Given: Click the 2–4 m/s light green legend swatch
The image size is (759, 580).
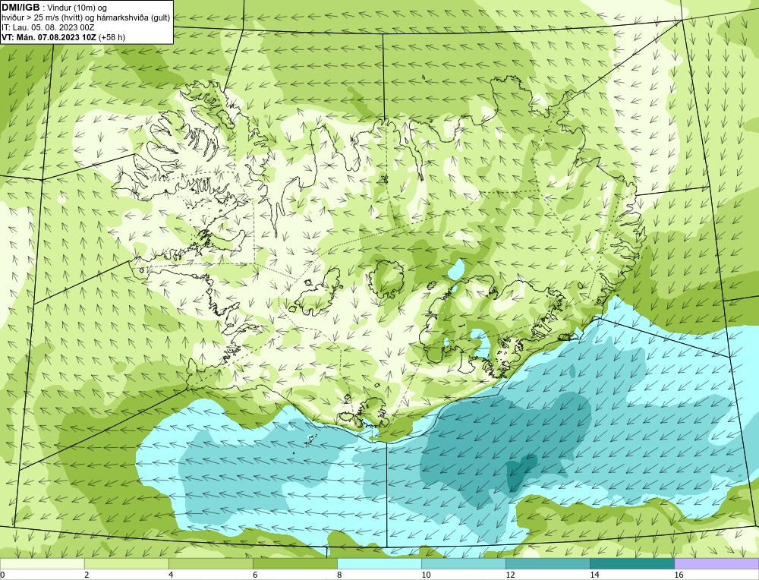Looking at the screenshot, I should coord(126,563).
